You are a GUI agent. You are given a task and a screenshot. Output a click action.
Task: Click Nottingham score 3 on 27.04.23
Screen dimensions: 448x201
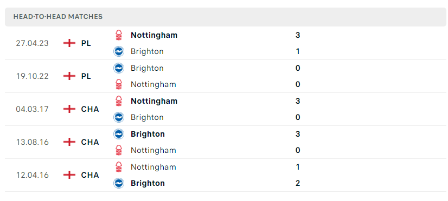tap(298, 35)
